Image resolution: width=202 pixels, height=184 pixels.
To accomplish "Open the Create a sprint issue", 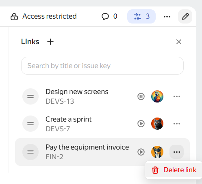I will point(69,119).
